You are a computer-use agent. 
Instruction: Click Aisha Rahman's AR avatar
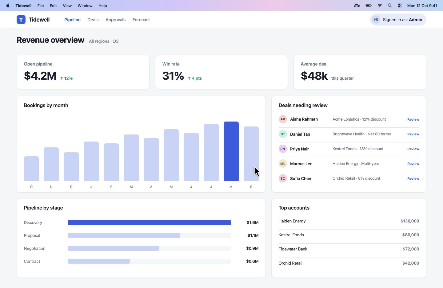coord(283,119)
